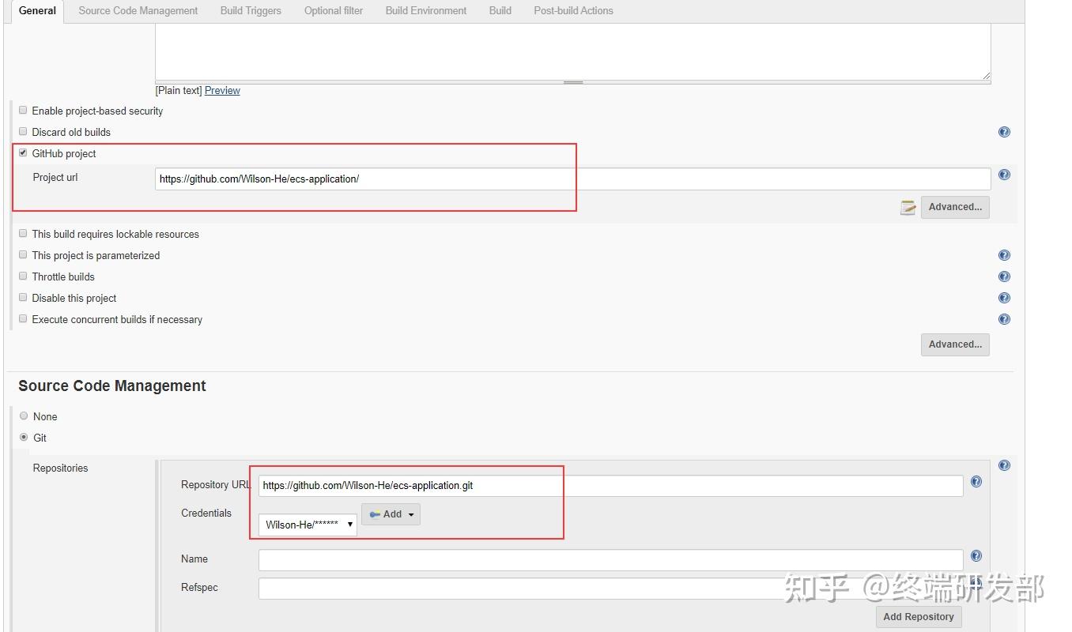Click the Add Repository button
Image resolution: width=1072 pixels, height=632 pixels.
[918, 616]
